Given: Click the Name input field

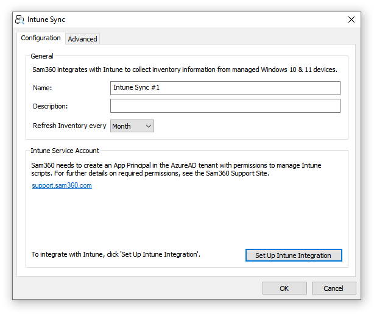Looking at the screenshot, I should tap(225, 88).
